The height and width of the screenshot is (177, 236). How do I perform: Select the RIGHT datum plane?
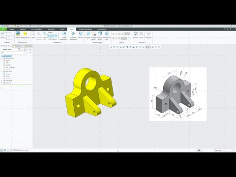tap(7, 60)
